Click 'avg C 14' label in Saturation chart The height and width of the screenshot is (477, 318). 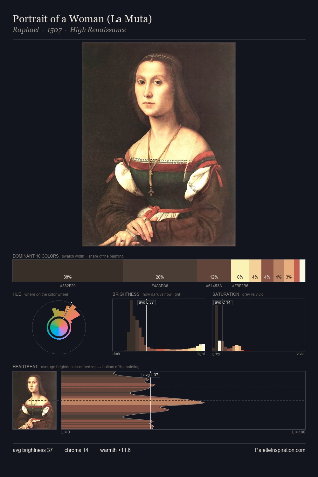[223, 302]
